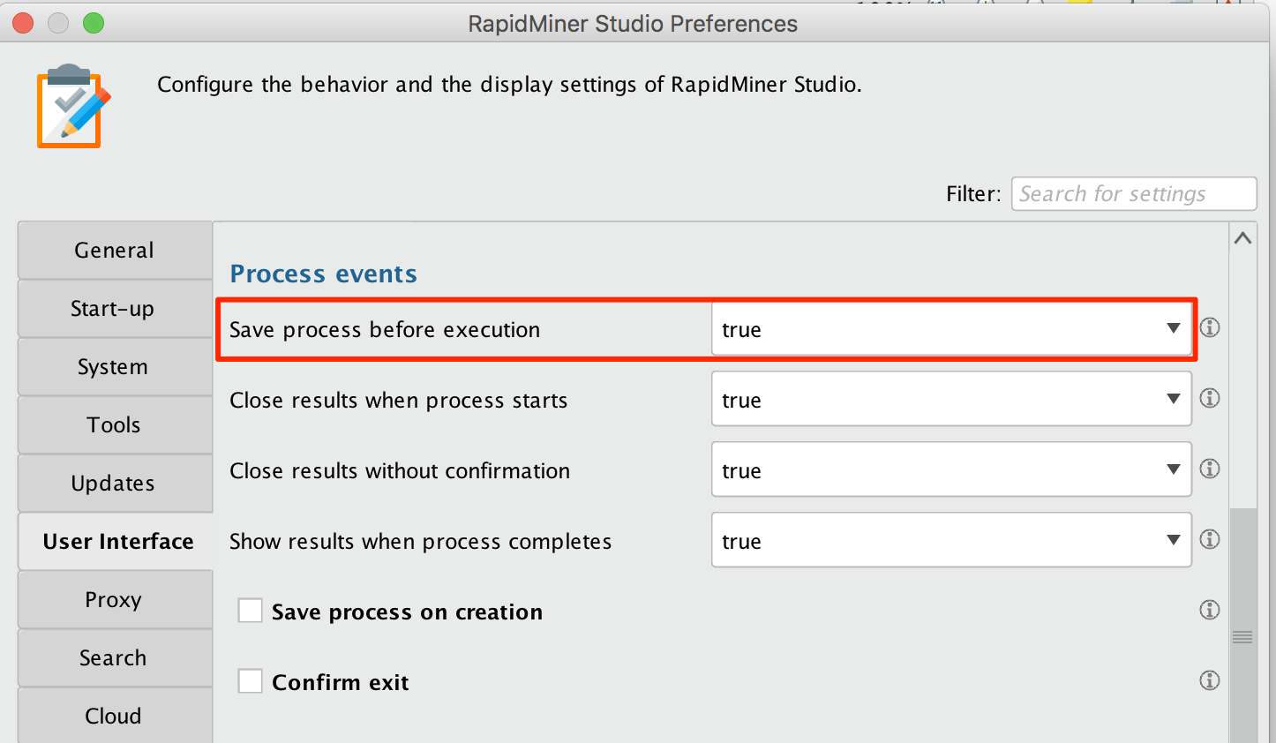Image resolution: width=1276 pixels, height=743 pixels.
Task: Open the Cloud settings category
Action: click(114, 716)
